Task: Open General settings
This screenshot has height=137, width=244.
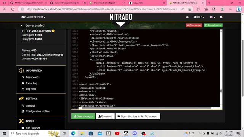Action: tap(30, 106)
